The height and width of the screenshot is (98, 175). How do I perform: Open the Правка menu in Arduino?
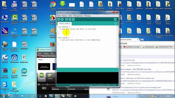tap(65, 16)
